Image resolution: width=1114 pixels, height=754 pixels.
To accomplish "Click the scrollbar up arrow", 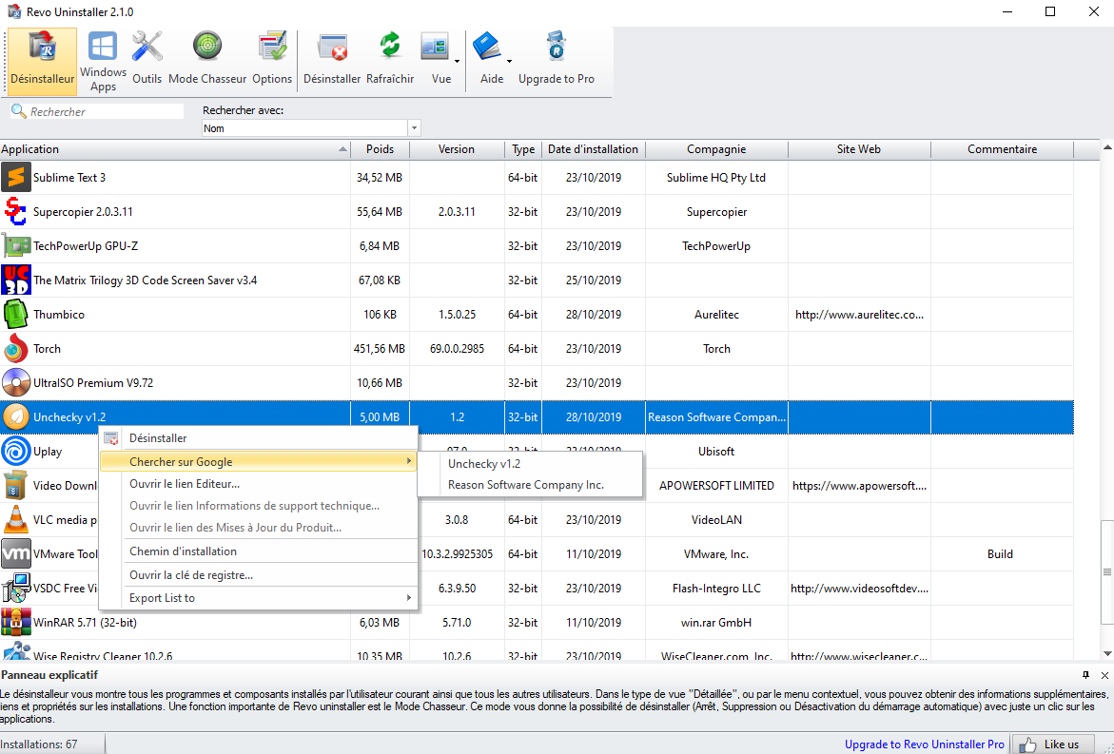I will (x=1107, y=147).
